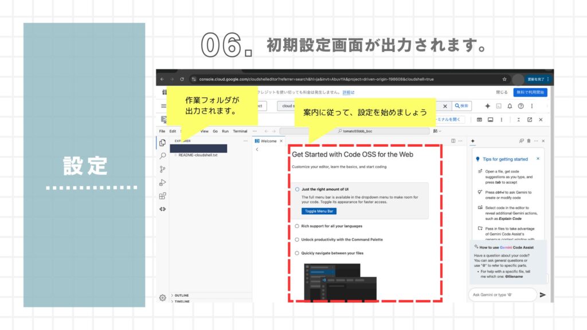Delete chat with trash icon in Gemini panel
This screenshot has height=330, width=587.
pyautogui.click(x=529, y=141)
